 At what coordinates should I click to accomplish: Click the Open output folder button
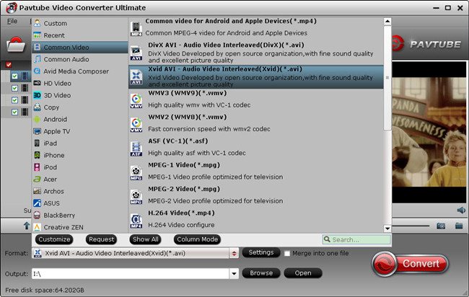pos(303,273)
